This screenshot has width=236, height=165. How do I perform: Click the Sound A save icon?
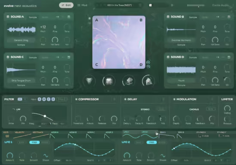tap(69, 17)
